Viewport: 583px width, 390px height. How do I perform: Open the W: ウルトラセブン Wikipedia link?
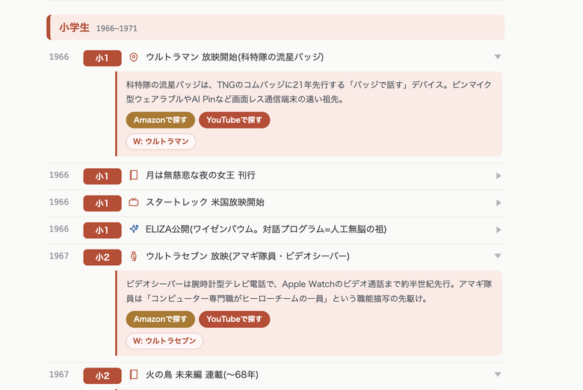tap(164, 341)
